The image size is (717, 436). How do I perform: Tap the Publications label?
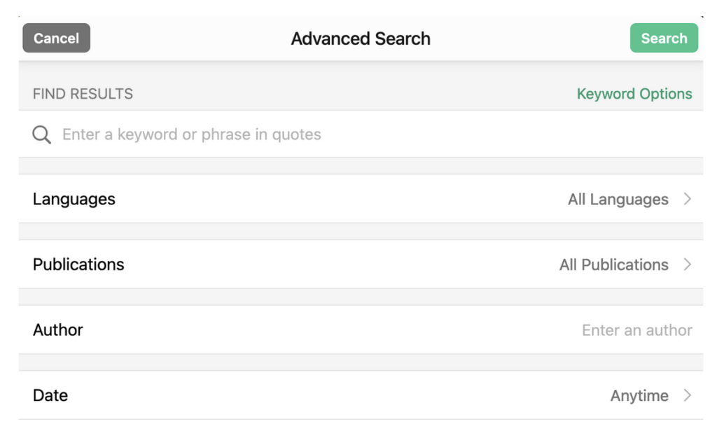click(x=78, y=265)
